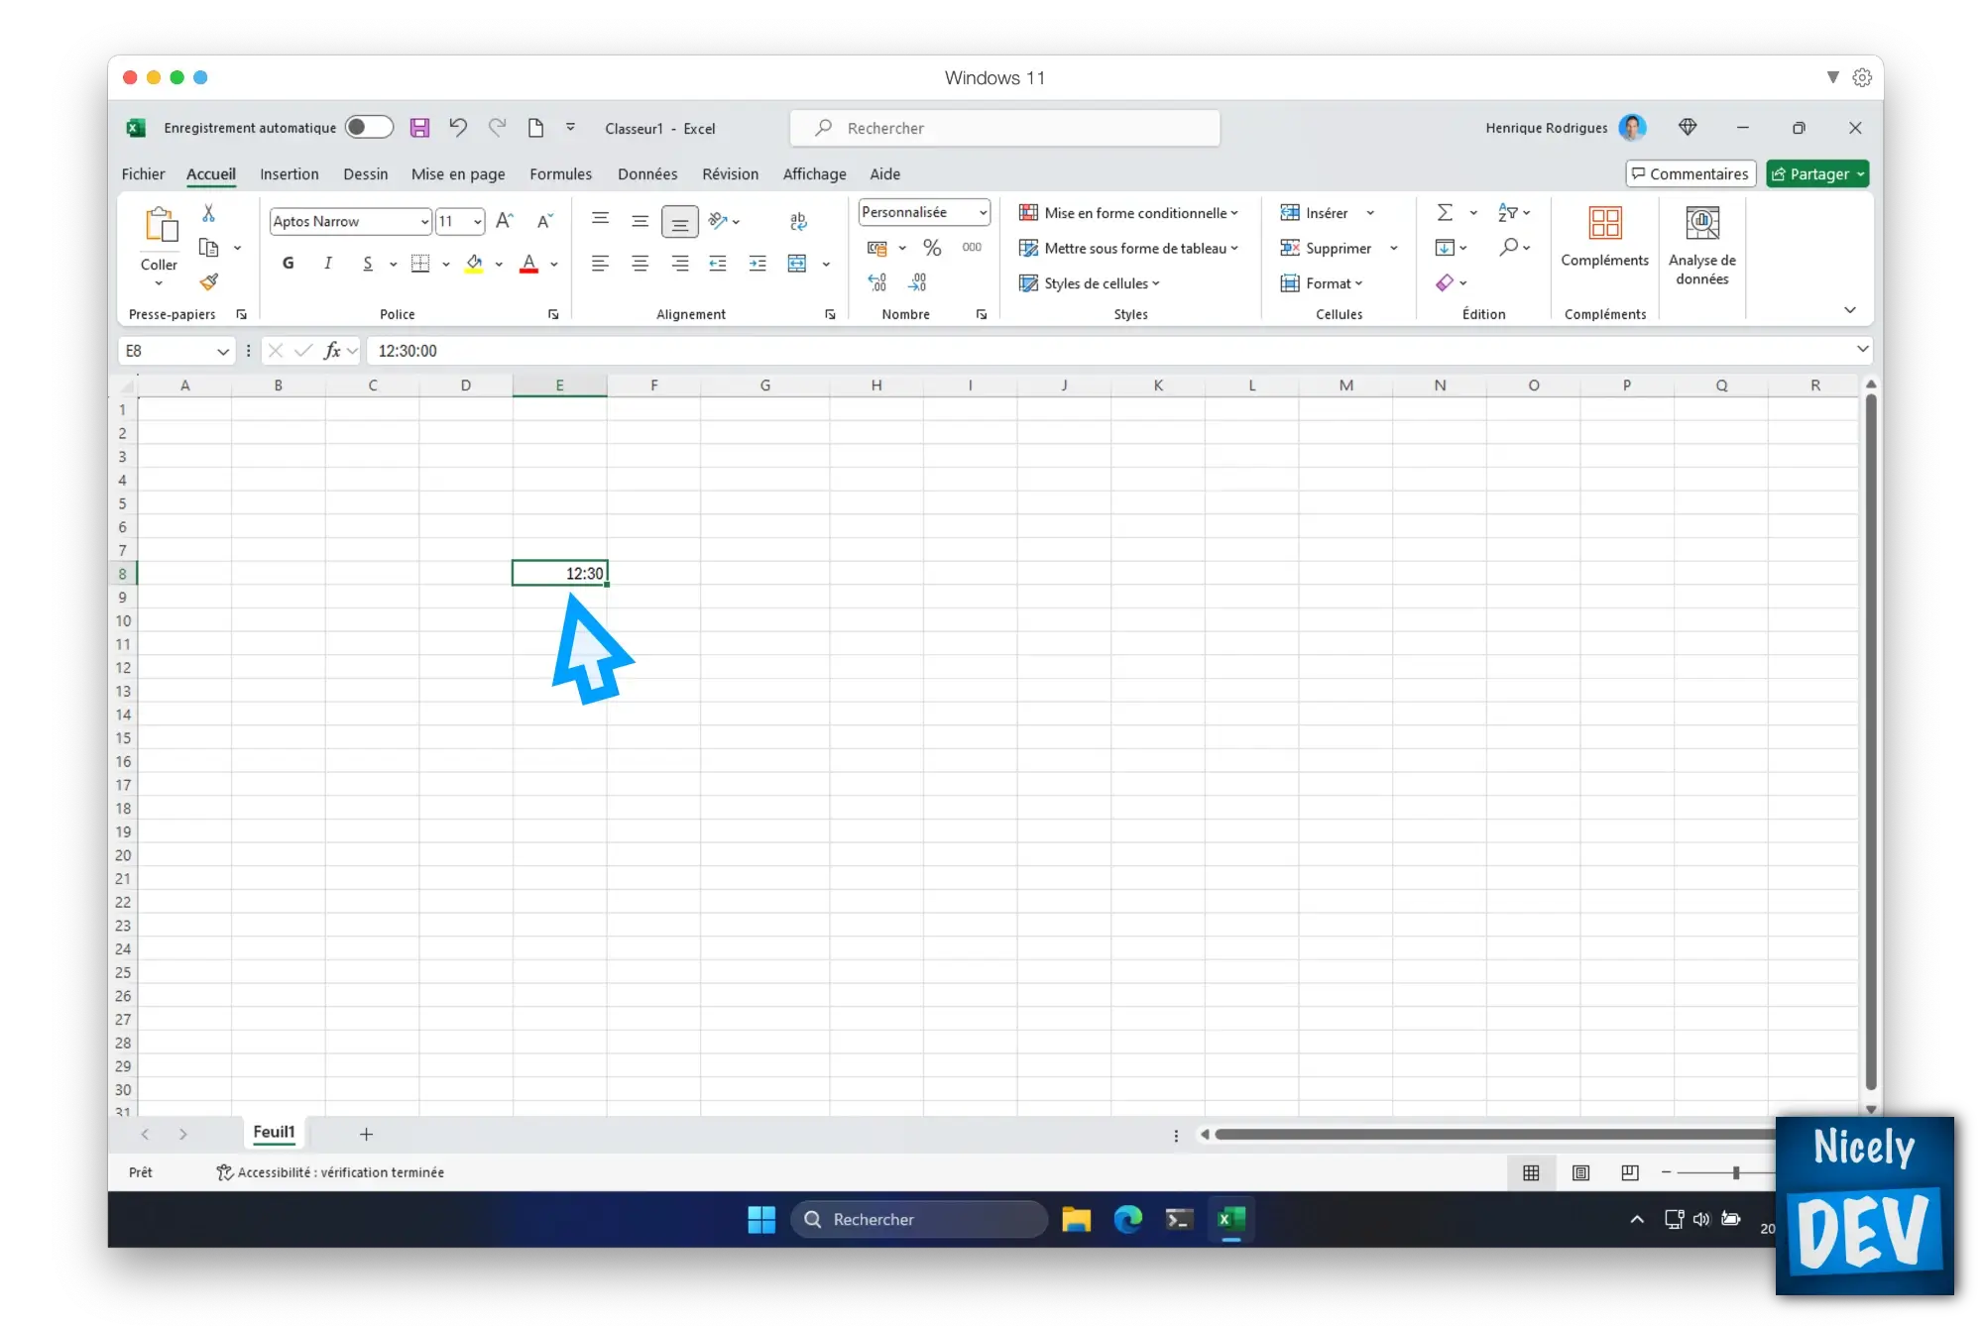Click the Sum (Σ) function icon

tap(1445, 212)
